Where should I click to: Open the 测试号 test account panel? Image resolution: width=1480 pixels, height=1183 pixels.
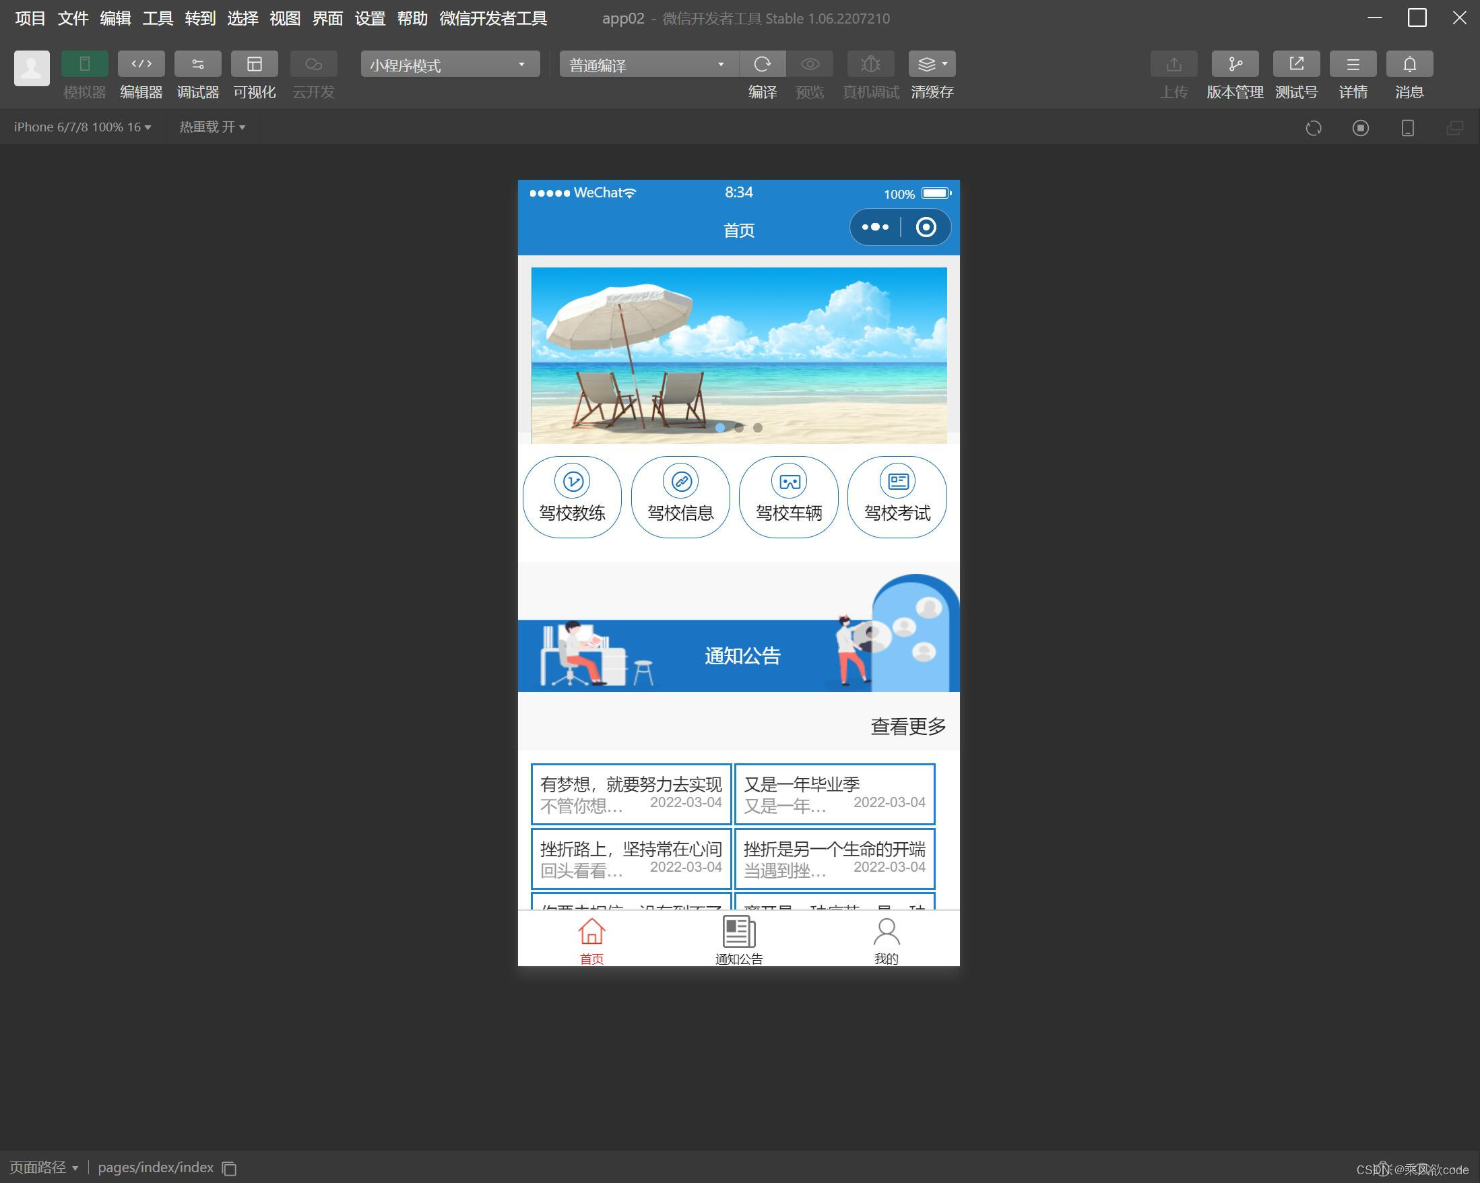pos(1296,64)
